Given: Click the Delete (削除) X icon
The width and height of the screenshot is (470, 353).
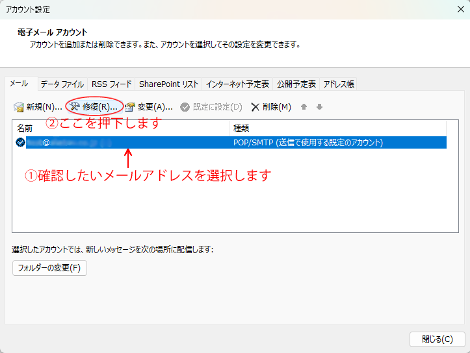Looking at the screenshot, I should 255,107.
